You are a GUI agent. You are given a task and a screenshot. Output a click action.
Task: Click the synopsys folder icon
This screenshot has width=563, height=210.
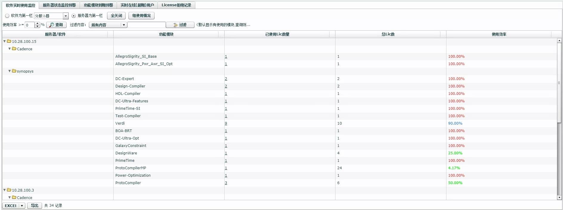click(x=14, y=71)
